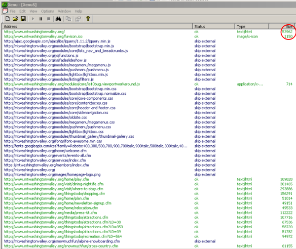Select the attractions.cfm?LD=350 row
The width and height of the screenshot is (296, 249).
[148, 227]
